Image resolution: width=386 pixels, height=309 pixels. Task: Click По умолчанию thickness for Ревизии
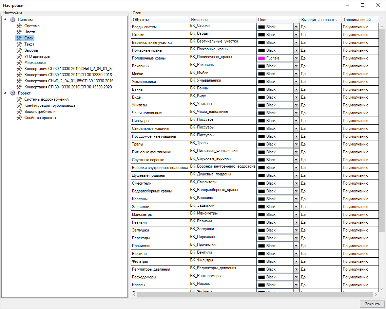[360, 222]
